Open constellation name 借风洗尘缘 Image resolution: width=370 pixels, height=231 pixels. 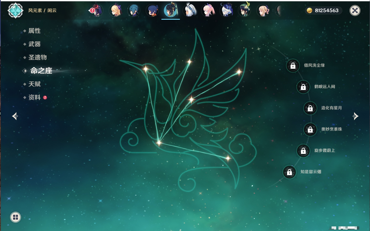click(314, 65)
